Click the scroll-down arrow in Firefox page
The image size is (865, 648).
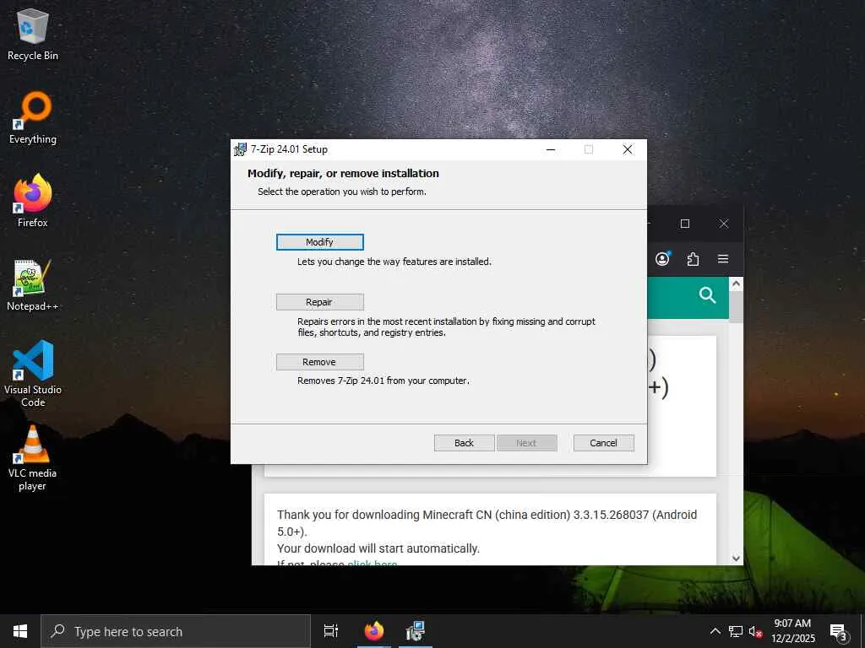click(736, 559)
